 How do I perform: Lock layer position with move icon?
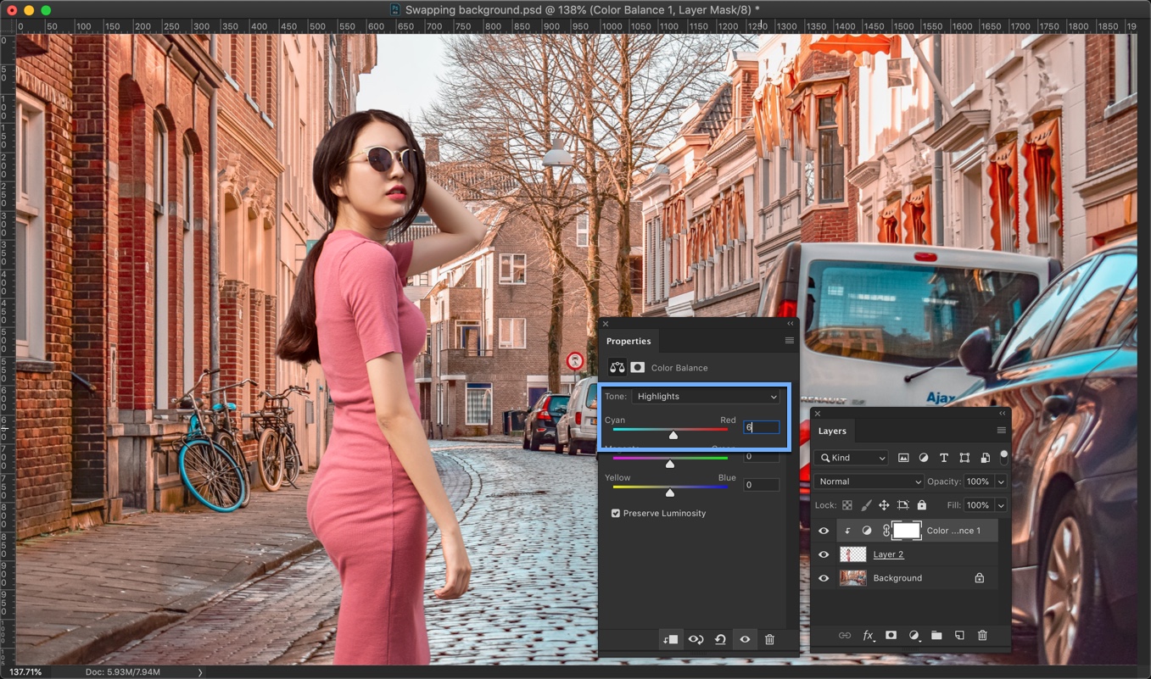884,505
